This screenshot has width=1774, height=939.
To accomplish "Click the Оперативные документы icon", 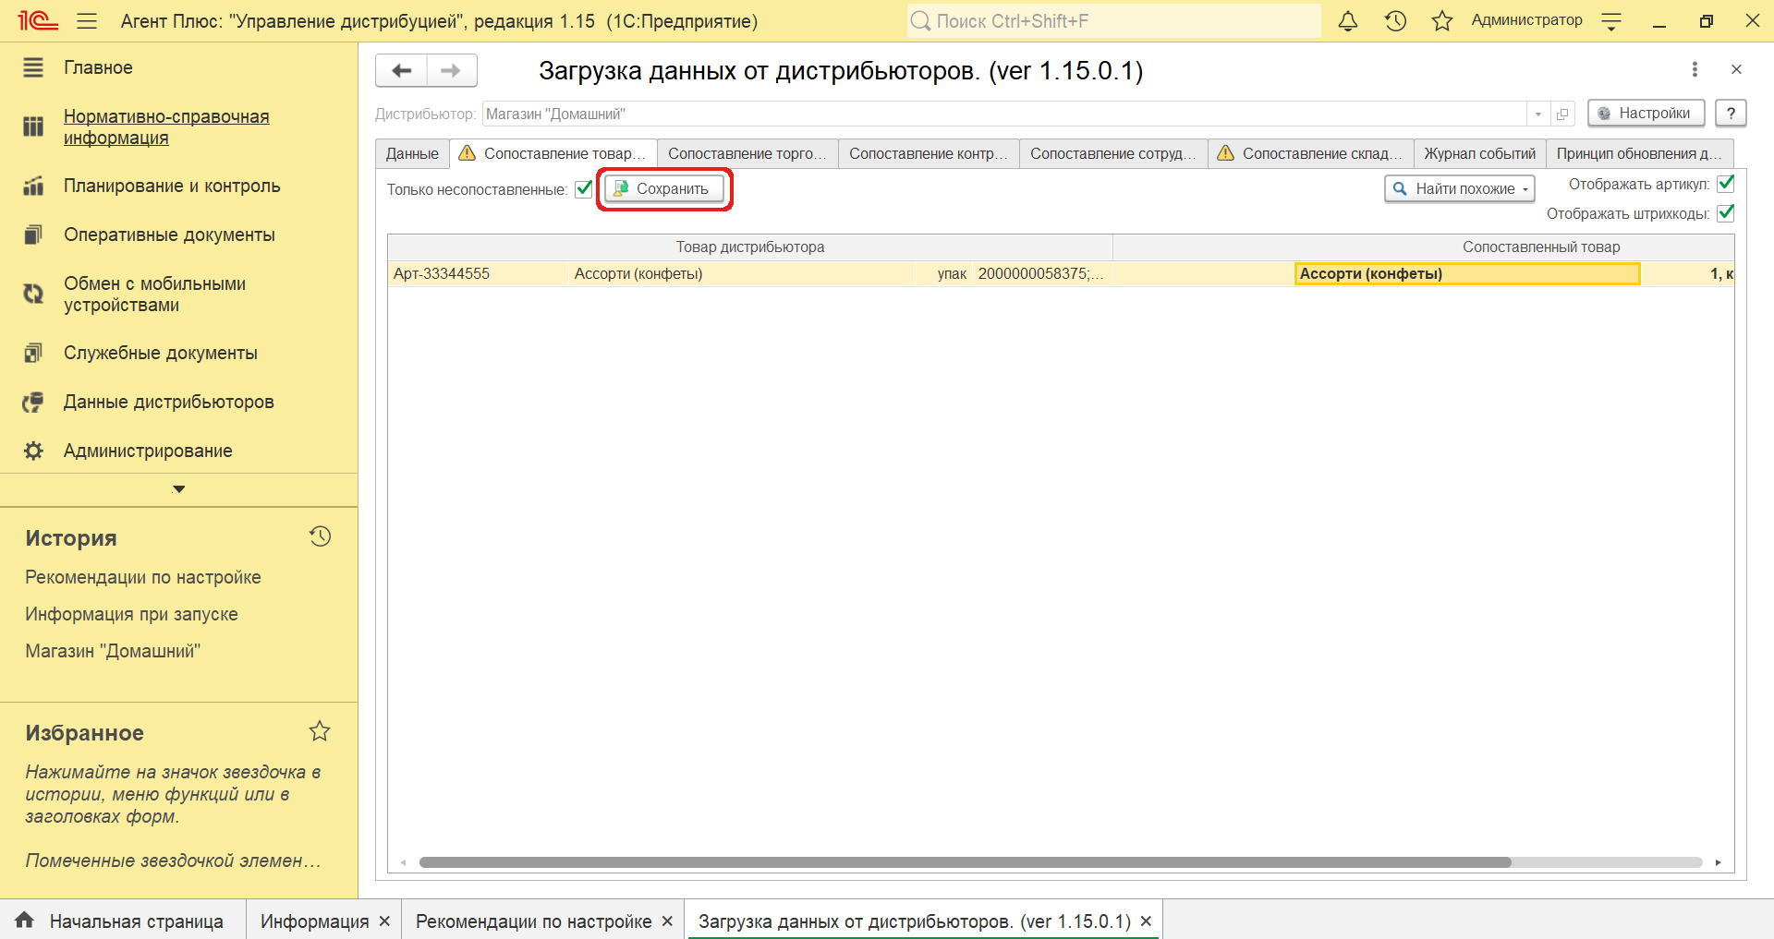I will [33, 235].
